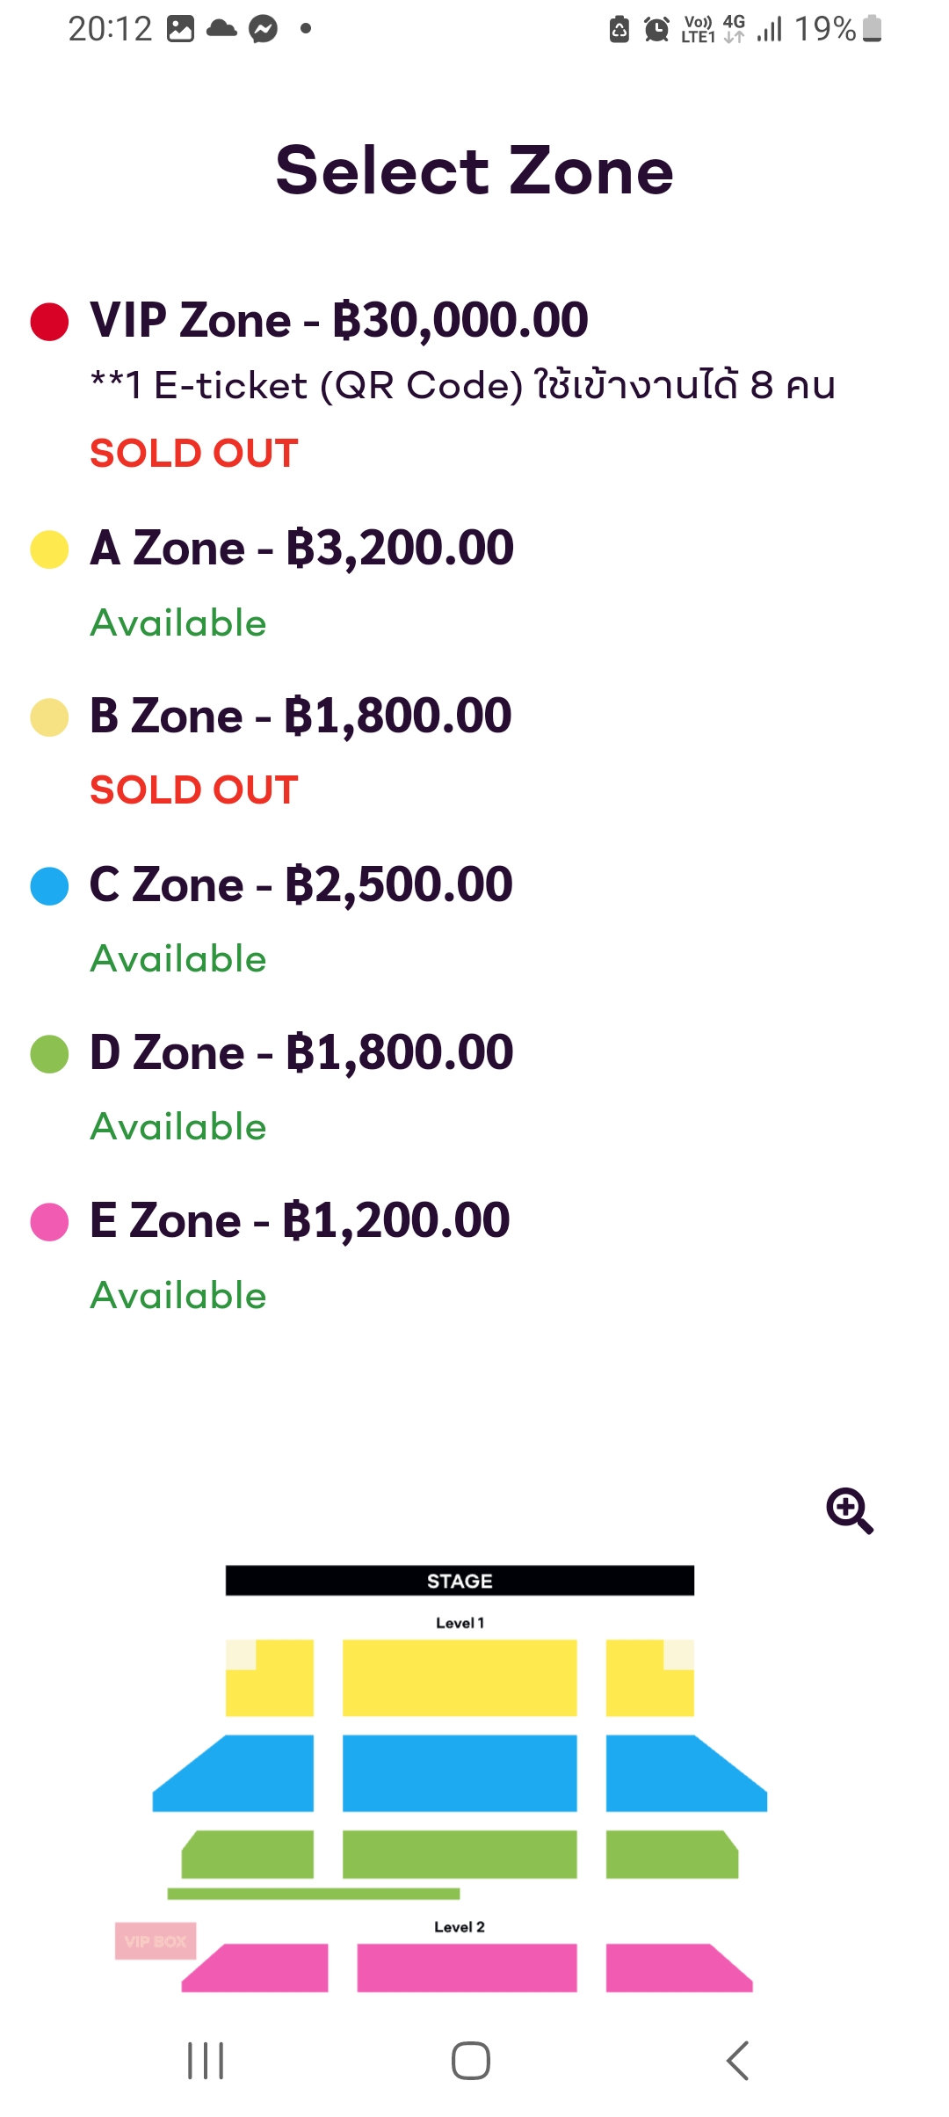This screenshot has height=2117, width=949.
Task: Click the red VIP Zone color dot
Action: coord(49,322)
